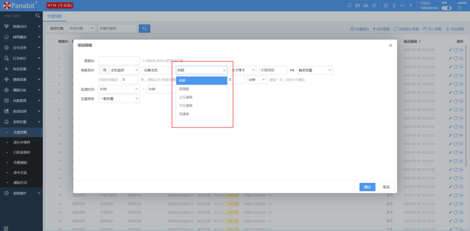The image size is (470, 231).
Task: Click sort arrows beside 最近编辑 column header
Action: [x=420, y=41]
